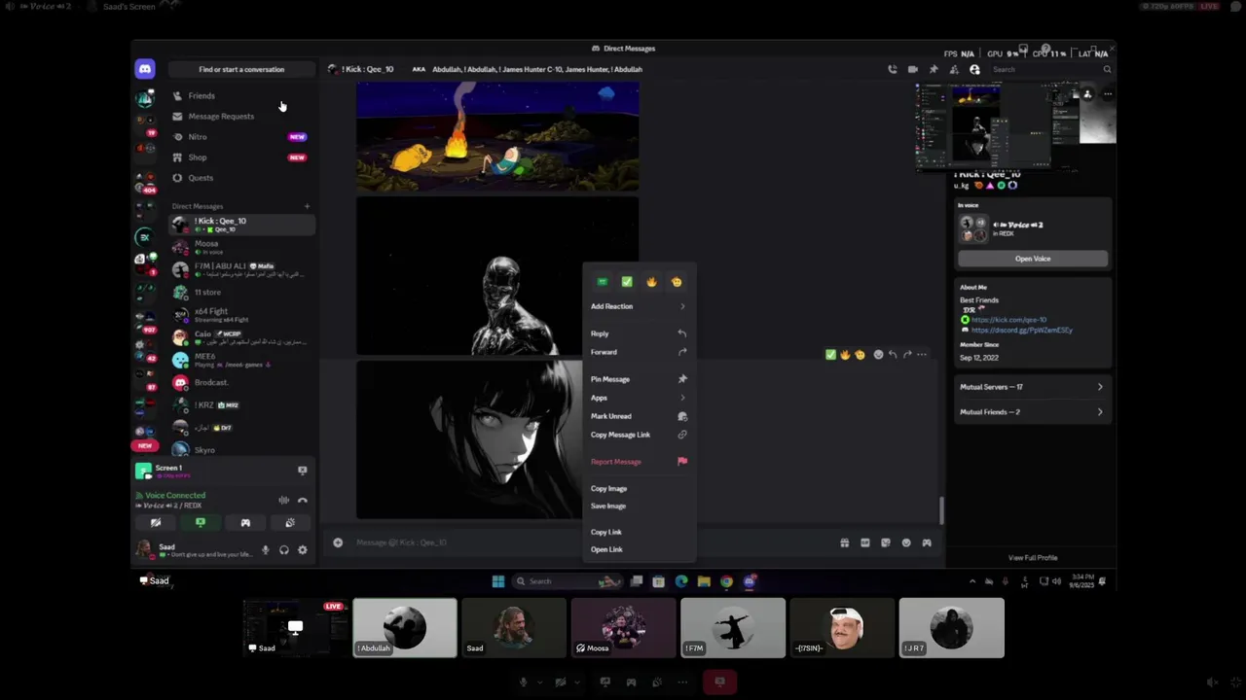
Task: Disconnect from voice in Voice Connected panel
Action: pos(303,501)
